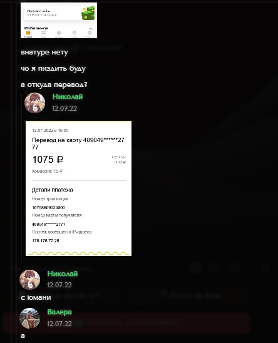Screen dimensions: 278x343
Task: Select the message "внатуре нету"
Action: pos(44,53)
